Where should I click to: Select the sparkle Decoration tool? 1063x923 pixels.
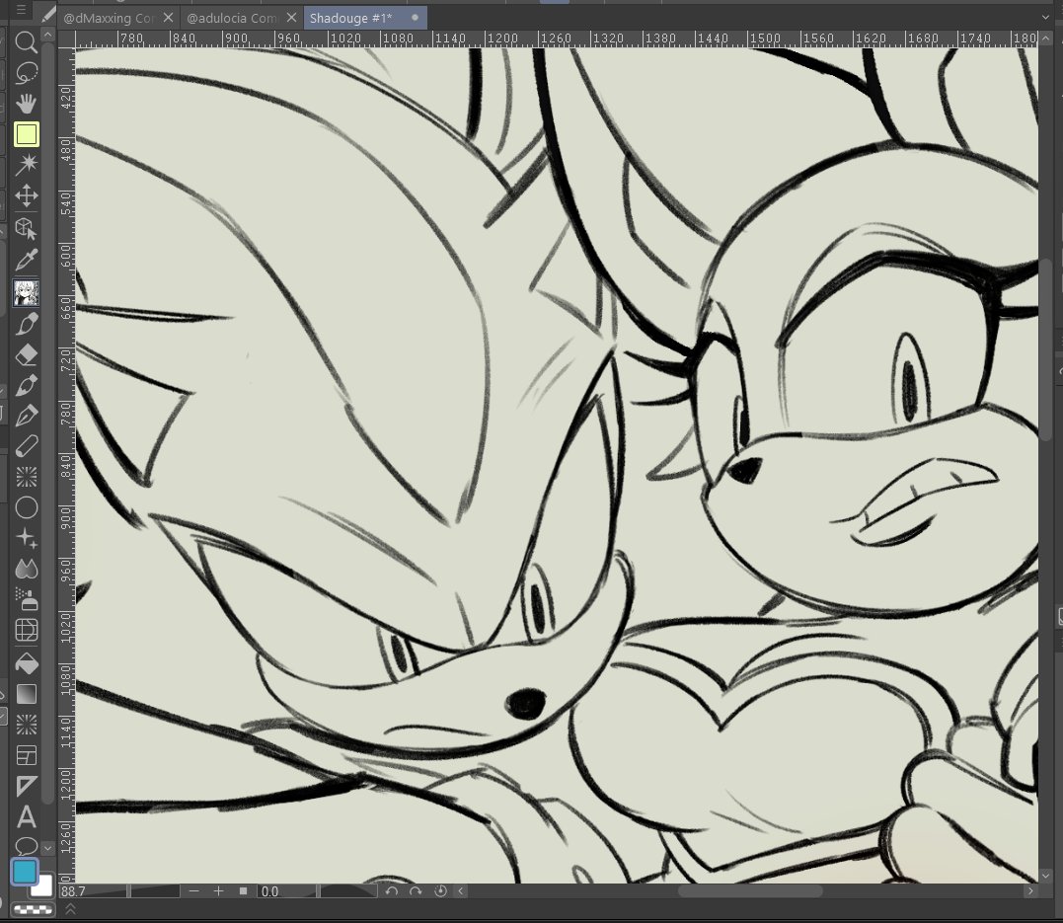point(26,538)
